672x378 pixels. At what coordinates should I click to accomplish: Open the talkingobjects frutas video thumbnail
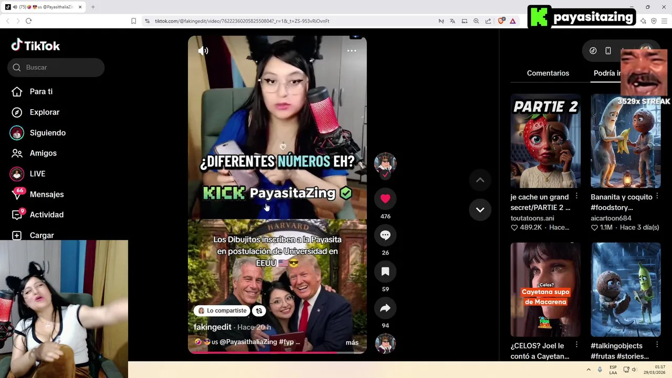pyautogui.click(x=625, y=289)
